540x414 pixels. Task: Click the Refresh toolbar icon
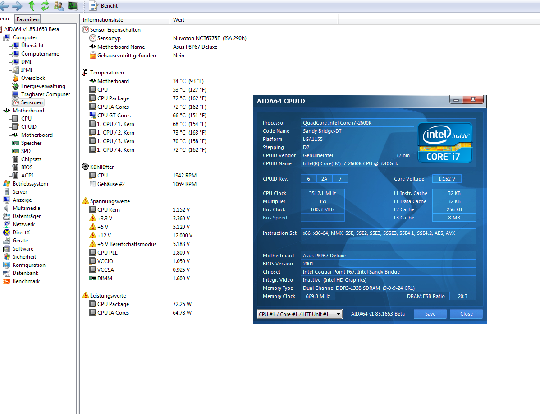45,5
